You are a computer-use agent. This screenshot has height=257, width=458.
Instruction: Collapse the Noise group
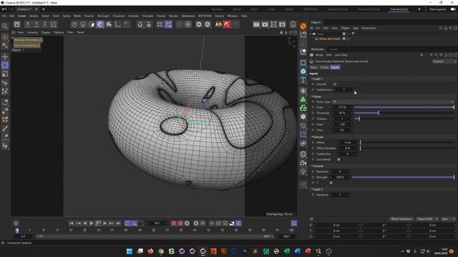pyautogui.click(x=316, y=96)
